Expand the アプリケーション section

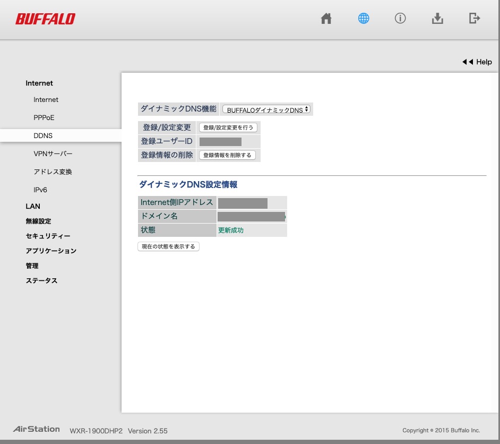[x=51, y=251]
